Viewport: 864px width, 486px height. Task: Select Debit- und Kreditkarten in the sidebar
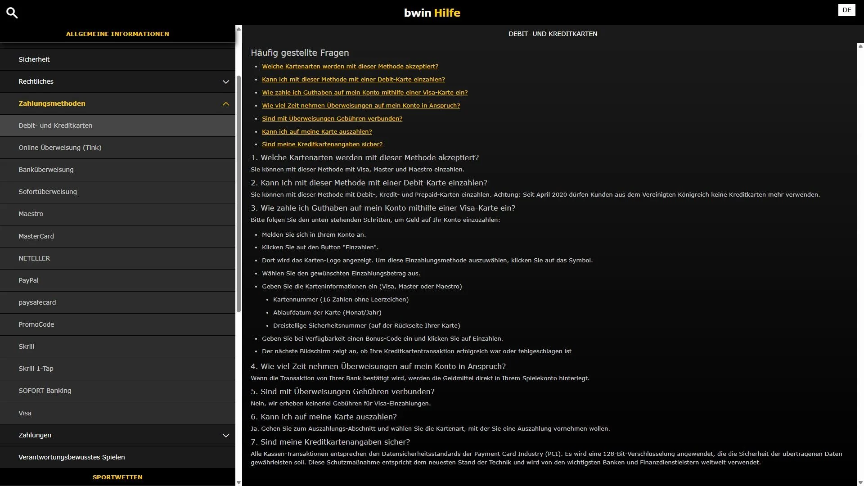click(x=118, y=126)
